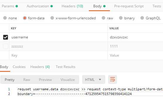The height and width of the screenshot is (112, 163).
Task: Click line number 2 in response gutter
Action: (9, 94)
